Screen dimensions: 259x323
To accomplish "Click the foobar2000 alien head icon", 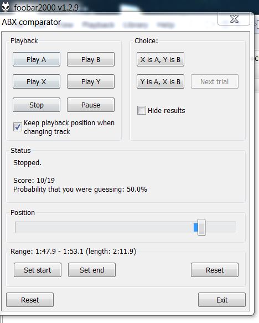I will coord(6,7).
